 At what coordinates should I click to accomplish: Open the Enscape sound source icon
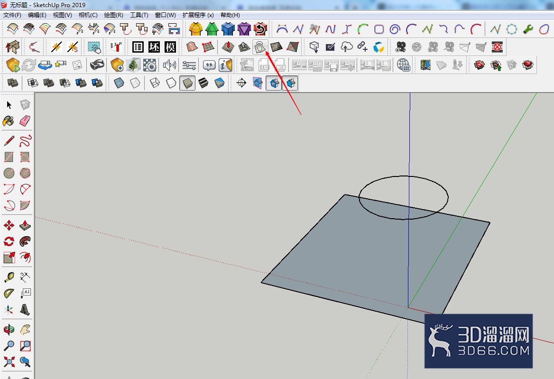[170, 65]
